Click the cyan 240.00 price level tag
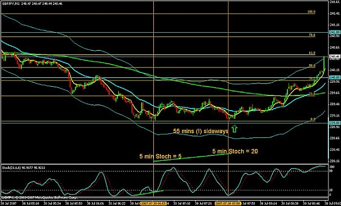Image resolution: width=341 pixels, height=206 pixels. click(x=334, y=77)
